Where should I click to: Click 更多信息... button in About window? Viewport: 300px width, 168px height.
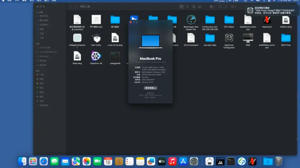click(x=150, y=88)
